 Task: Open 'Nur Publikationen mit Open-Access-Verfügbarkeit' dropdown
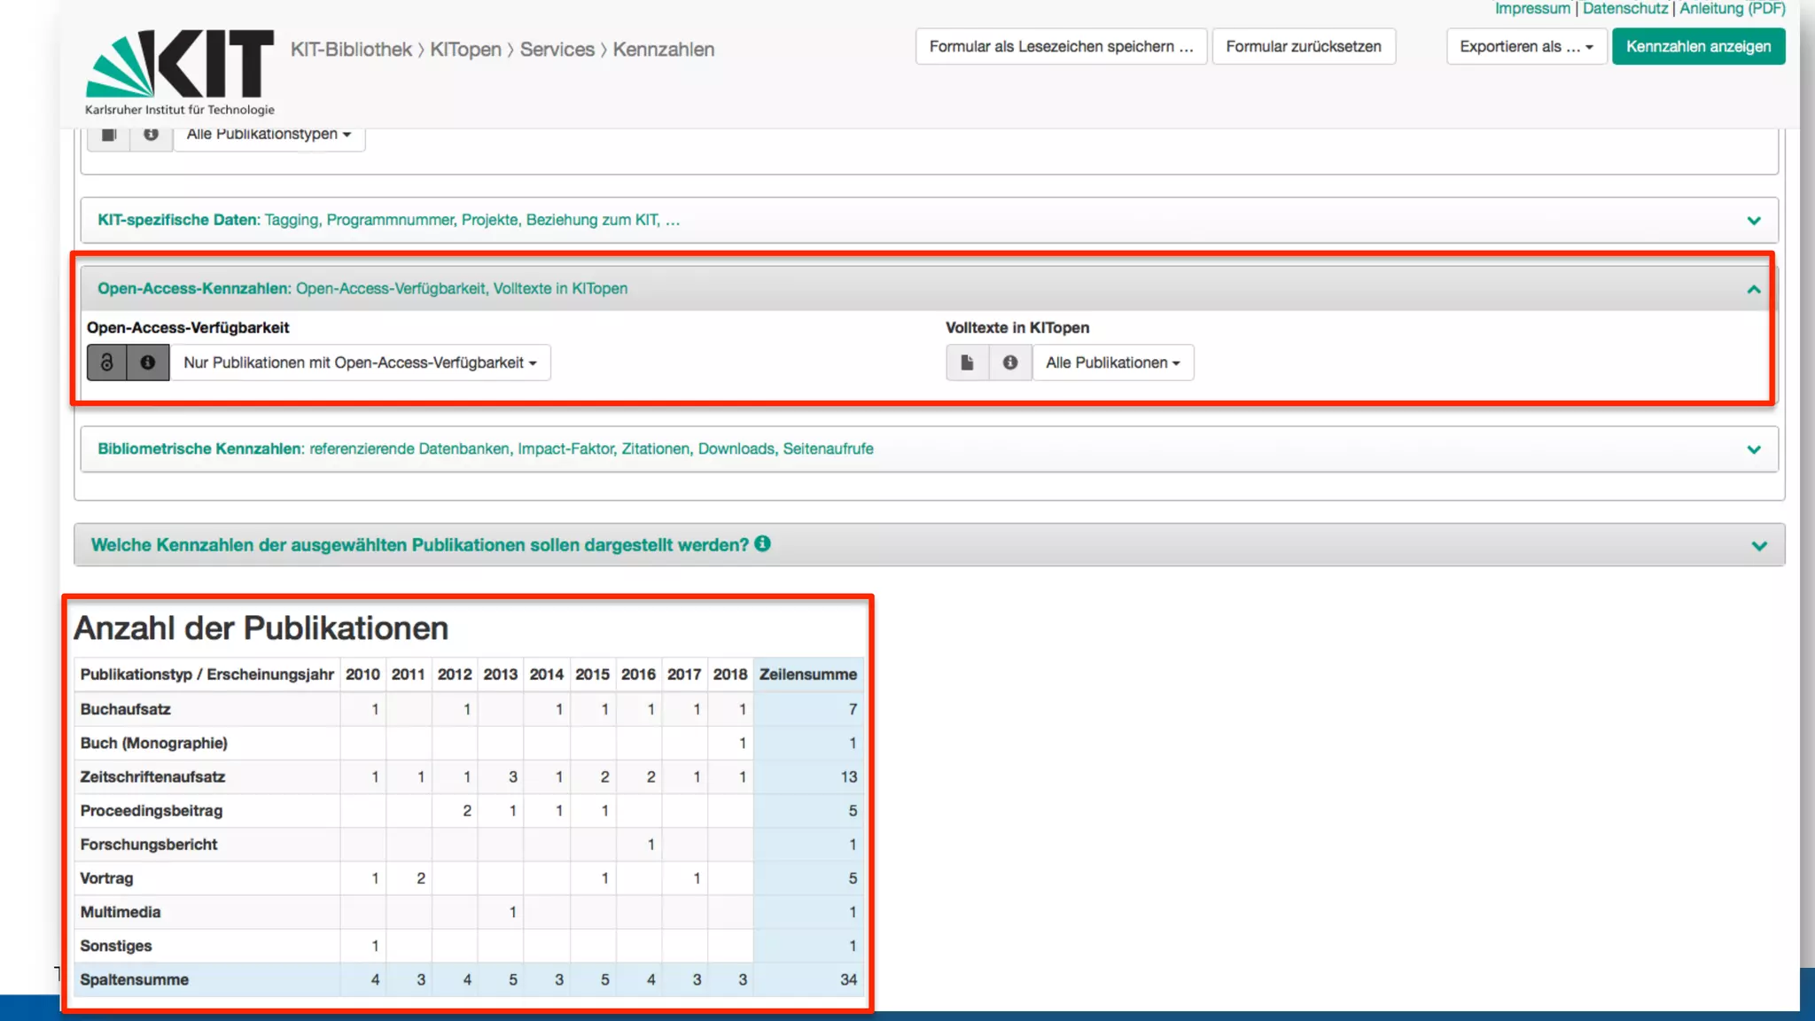[360, 362]
